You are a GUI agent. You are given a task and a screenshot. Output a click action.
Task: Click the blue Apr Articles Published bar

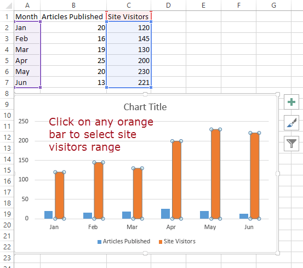pos(165,214)
